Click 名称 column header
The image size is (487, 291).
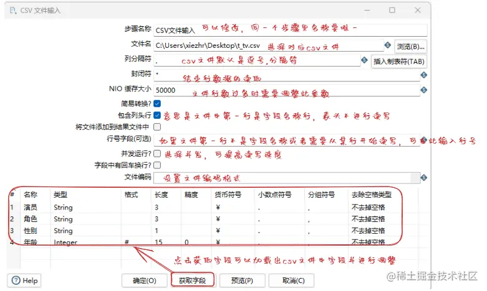click(31, 195)
